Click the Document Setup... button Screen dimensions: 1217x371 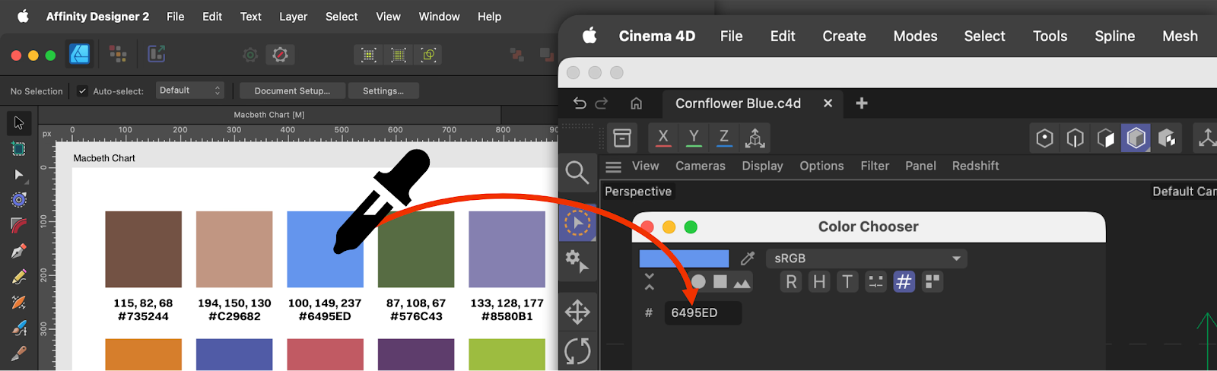pos(292,91)
